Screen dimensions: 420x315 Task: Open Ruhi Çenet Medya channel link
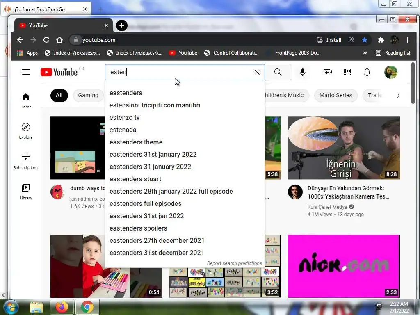coord(327,207)
